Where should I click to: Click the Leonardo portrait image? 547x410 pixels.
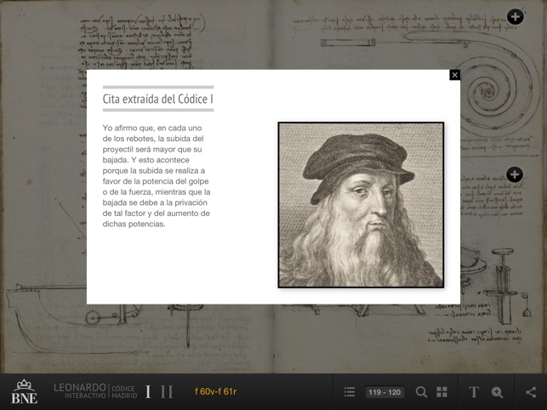[x=361, y=205]
